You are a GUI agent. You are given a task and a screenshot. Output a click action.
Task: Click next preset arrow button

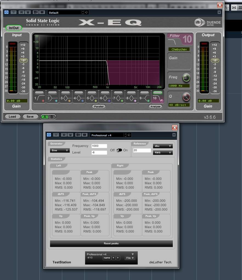click(118, 258)
